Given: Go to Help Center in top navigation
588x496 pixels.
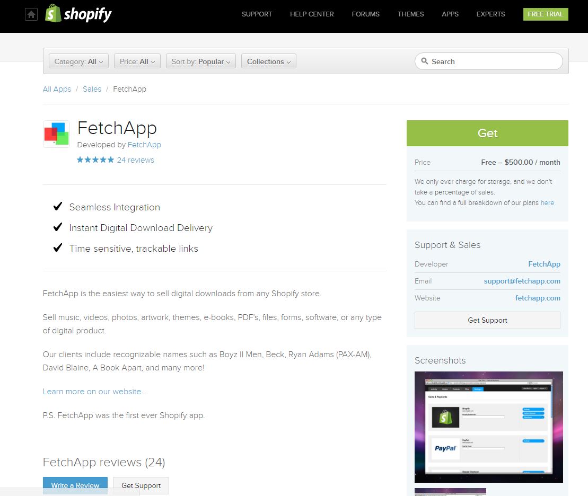Looking at the screenshot, I should [x=312, y=14].
